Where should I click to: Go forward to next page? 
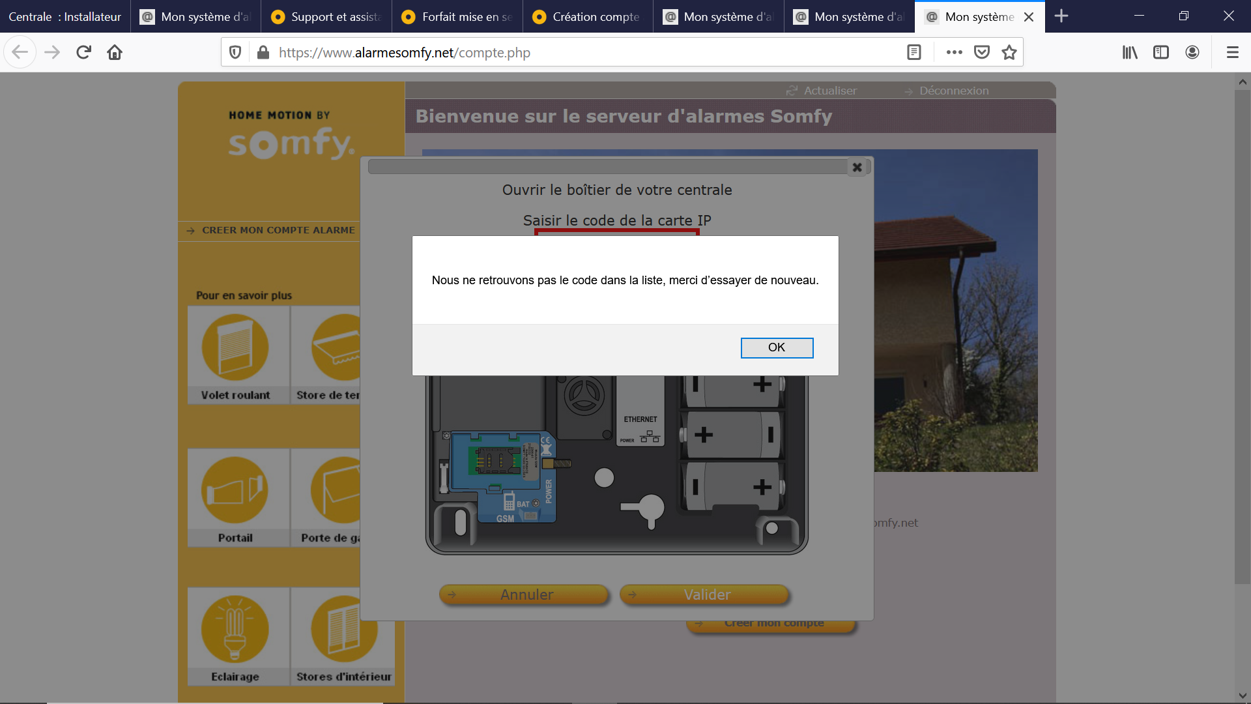[x=52, y=52]
